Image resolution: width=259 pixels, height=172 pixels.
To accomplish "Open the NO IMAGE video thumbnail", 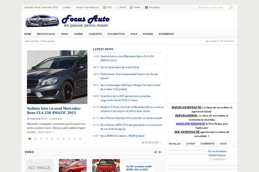I will (x=39, y=166).
